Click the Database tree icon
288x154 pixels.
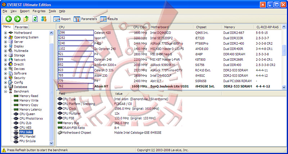(x=11, y=87)
